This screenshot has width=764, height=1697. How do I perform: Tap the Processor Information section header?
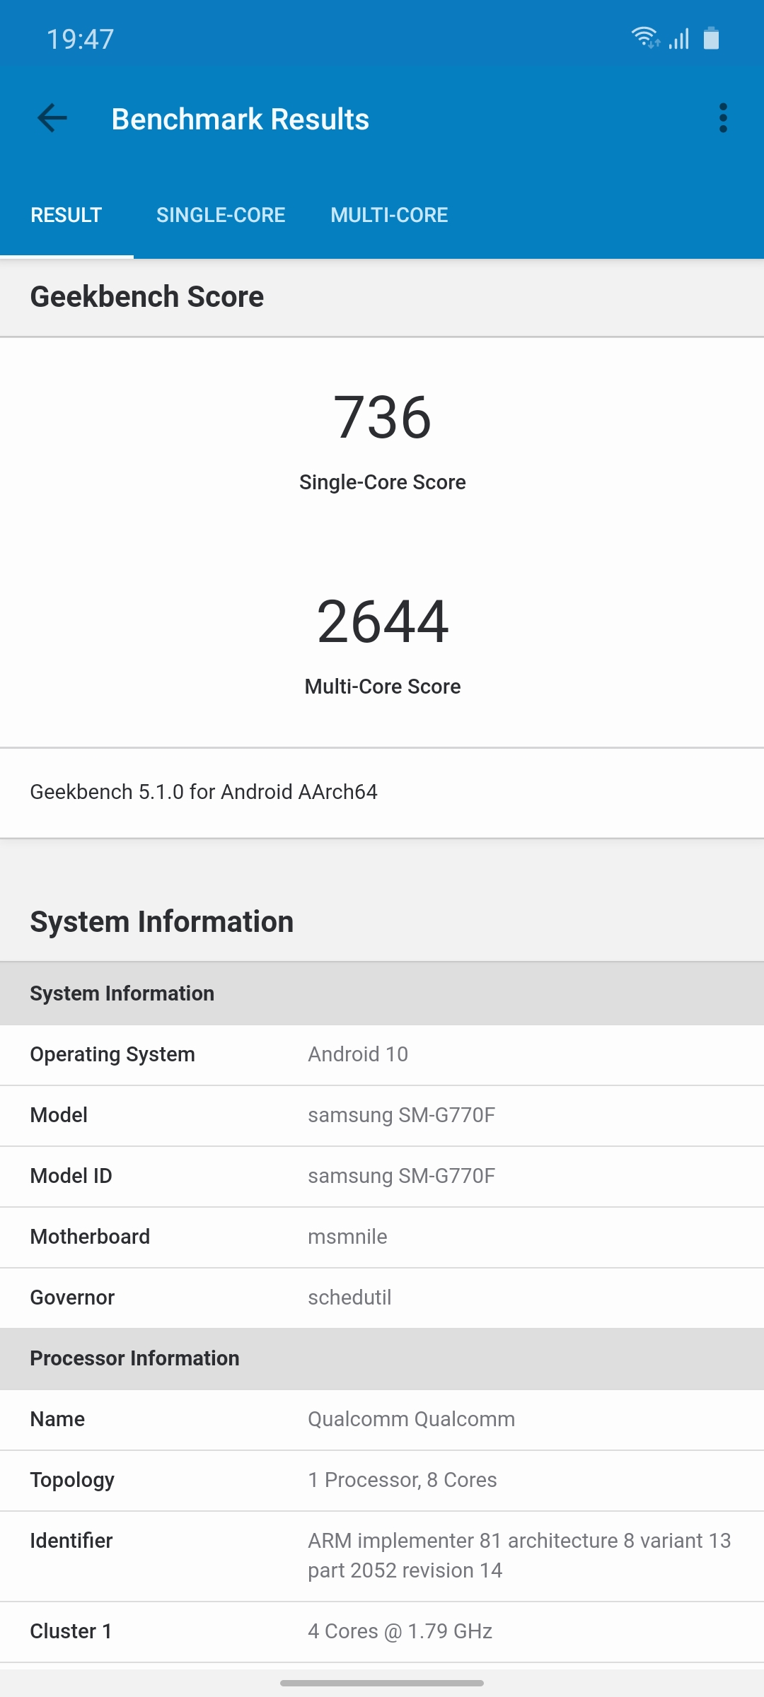tap(382, 1358)
